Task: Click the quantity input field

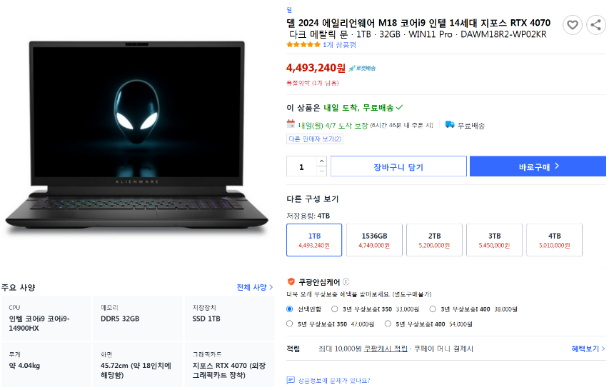Action: [x=301, y=167]
